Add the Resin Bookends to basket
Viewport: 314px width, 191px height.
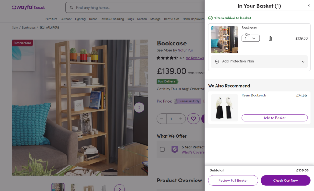[274, 118]
